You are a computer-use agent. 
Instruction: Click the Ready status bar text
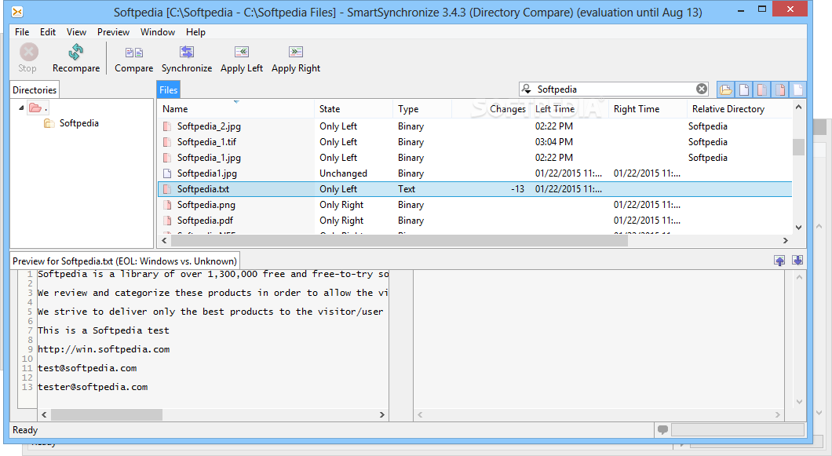[x=25, y=430]
